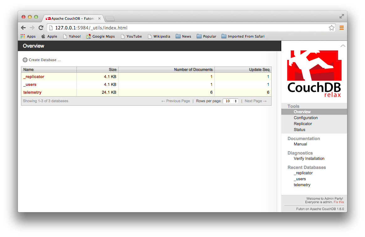
Task: Click the browser back arrow
Action: click(x=24, y=28)
